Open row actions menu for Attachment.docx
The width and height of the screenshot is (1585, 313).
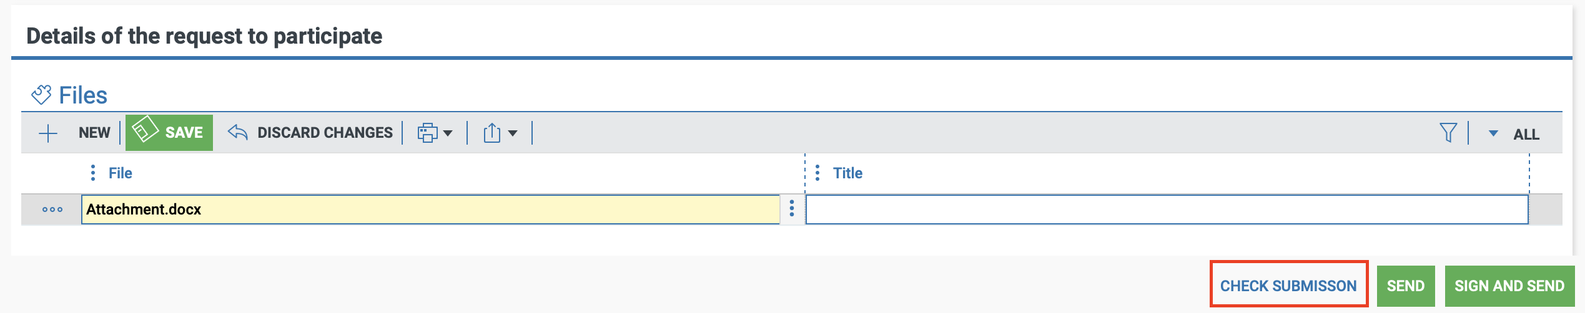point(52,209)
